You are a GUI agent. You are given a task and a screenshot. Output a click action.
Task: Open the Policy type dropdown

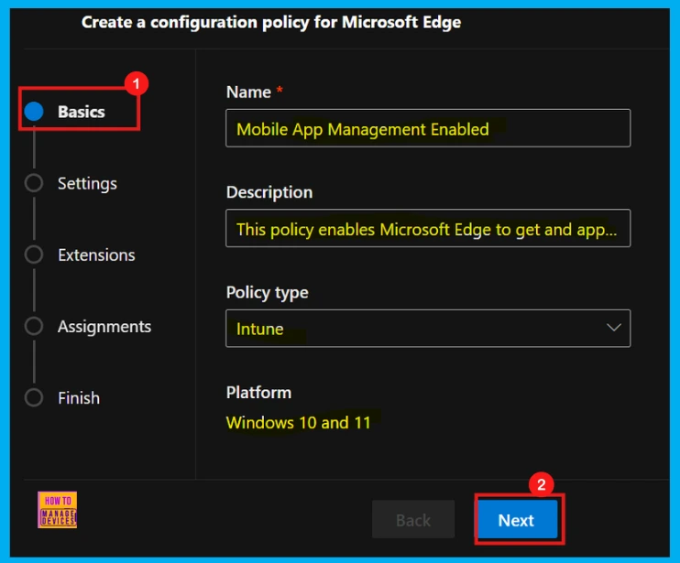point(428,329)
